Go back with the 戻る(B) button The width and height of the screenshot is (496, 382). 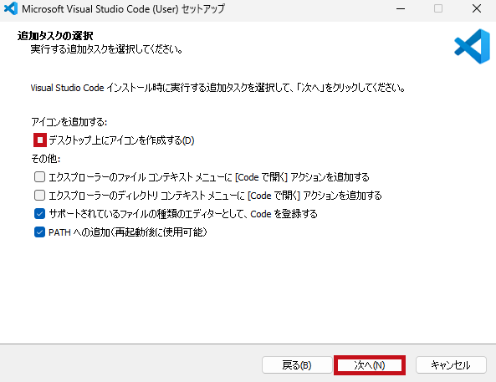(297, 365)
